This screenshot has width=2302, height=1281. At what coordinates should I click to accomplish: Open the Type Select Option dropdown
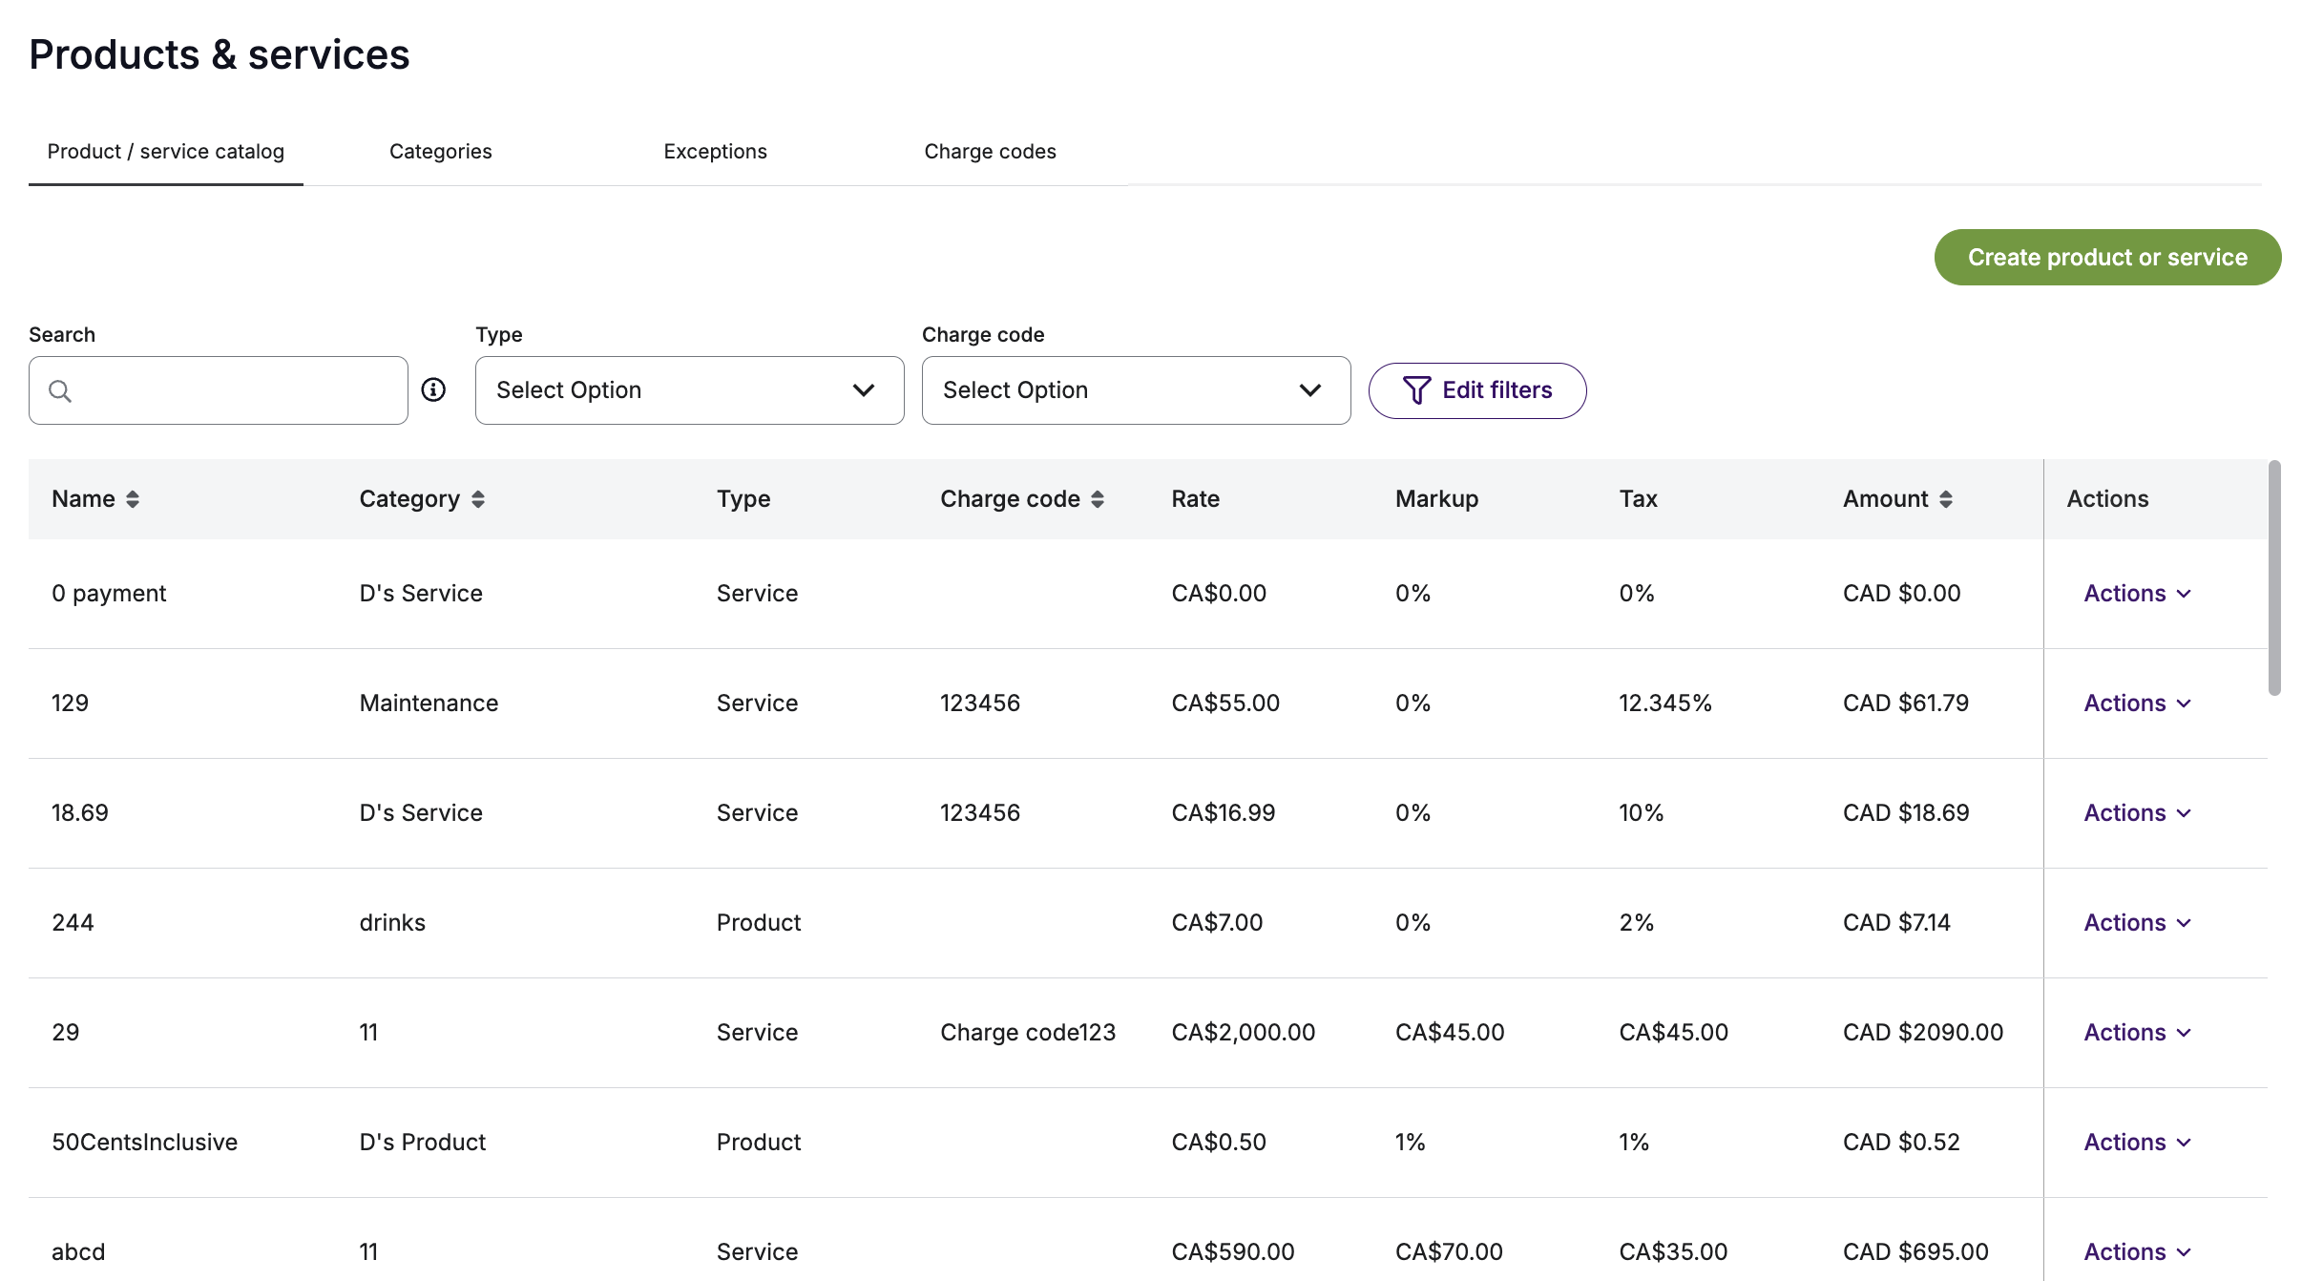pos(689,390)
